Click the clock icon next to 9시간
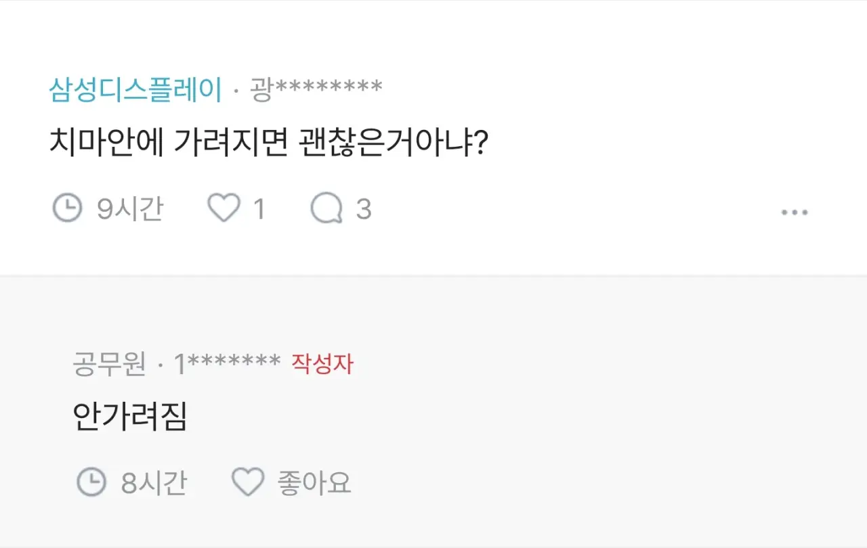Image resolution: width=867 pixels, height=548 pixels. (67, 208)
